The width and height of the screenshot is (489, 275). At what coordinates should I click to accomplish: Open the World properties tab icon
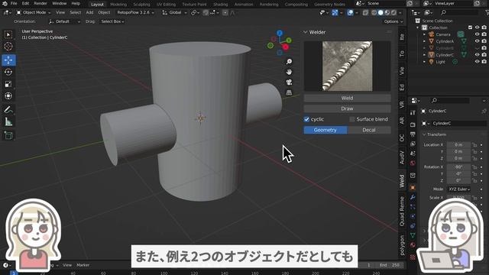pyautogui.click(x=413, y=163)
